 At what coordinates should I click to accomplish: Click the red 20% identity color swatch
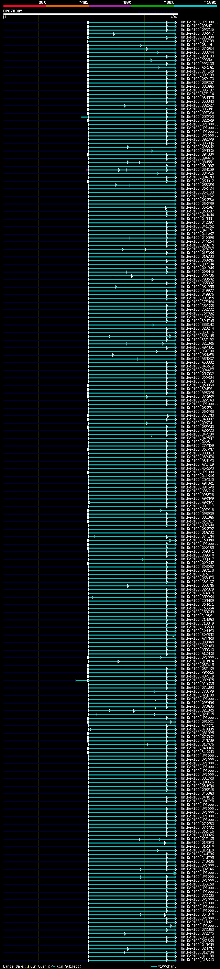[24, 6]
